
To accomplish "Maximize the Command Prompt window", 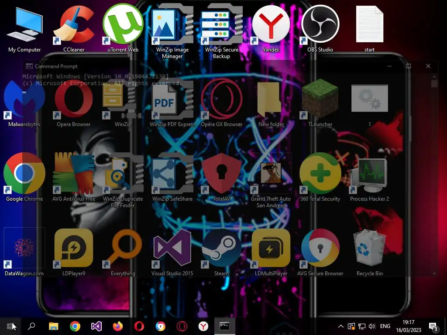I will coord(409,66).
